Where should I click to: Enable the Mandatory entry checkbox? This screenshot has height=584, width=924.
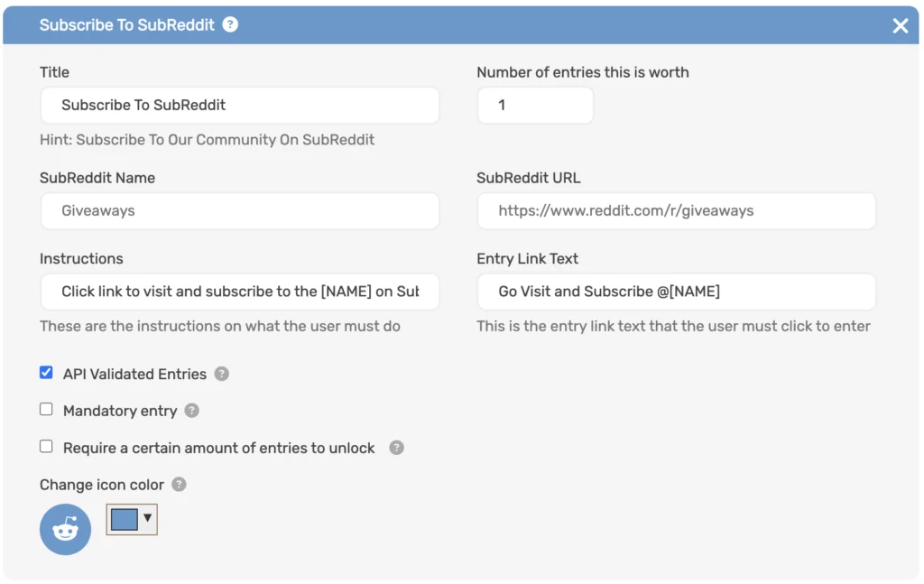[x=46, y=410]
